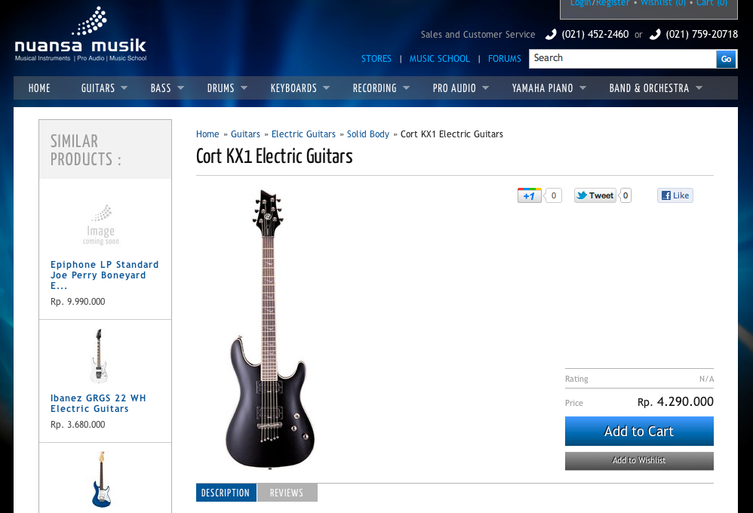Share the product with the Tweet button
Image resolution: width=753 pixels, height=513 pixels.
pos(595,195)
